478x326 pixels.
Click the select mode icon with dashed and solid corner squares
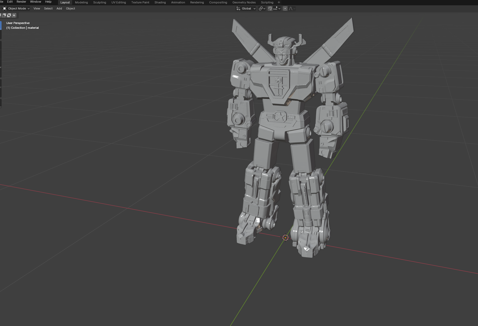pyautogui.click(x=4, y=15)
